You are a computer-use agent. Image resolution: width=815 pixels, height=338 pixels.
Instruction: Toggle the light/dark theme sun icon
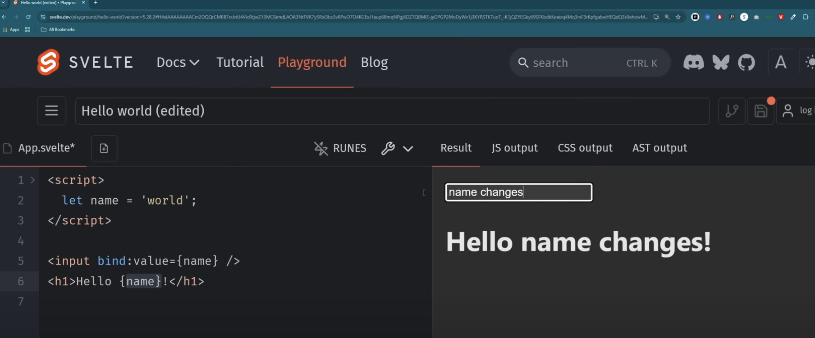[810, 62]
